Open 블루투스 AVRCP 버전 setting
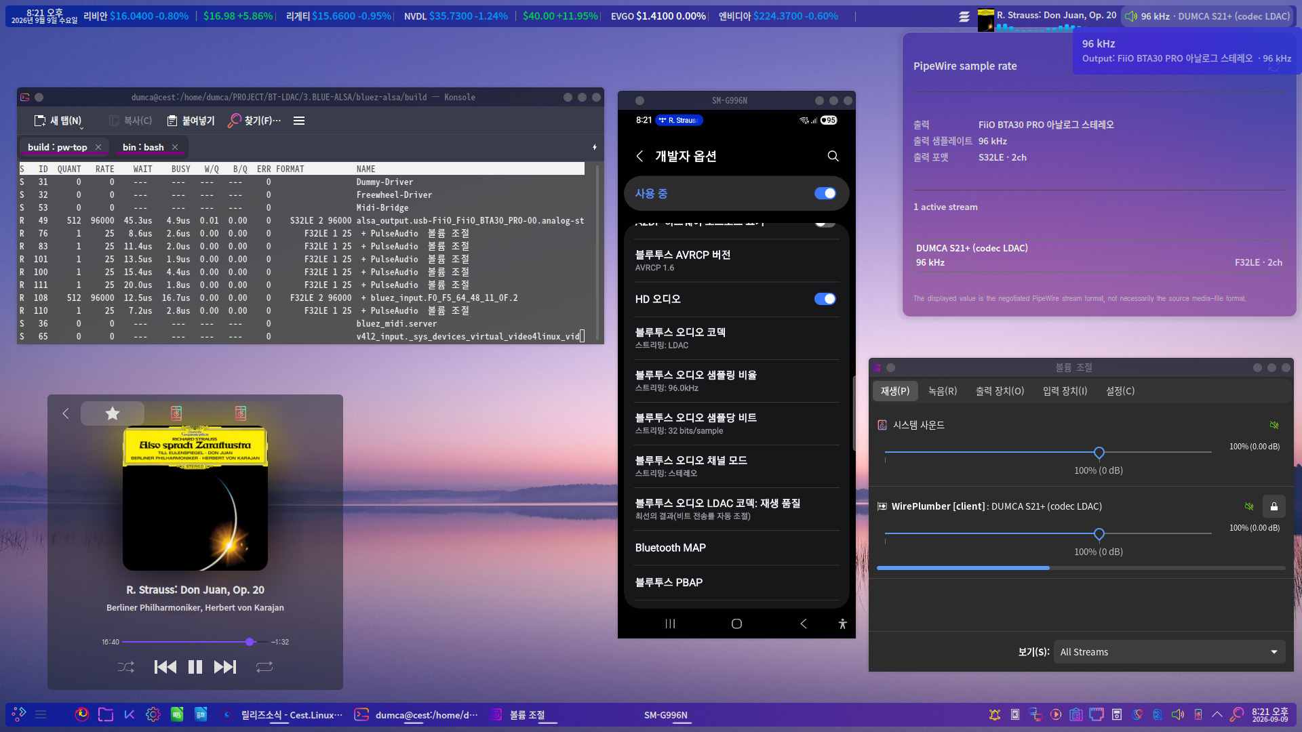 click(x=736, y=261)
